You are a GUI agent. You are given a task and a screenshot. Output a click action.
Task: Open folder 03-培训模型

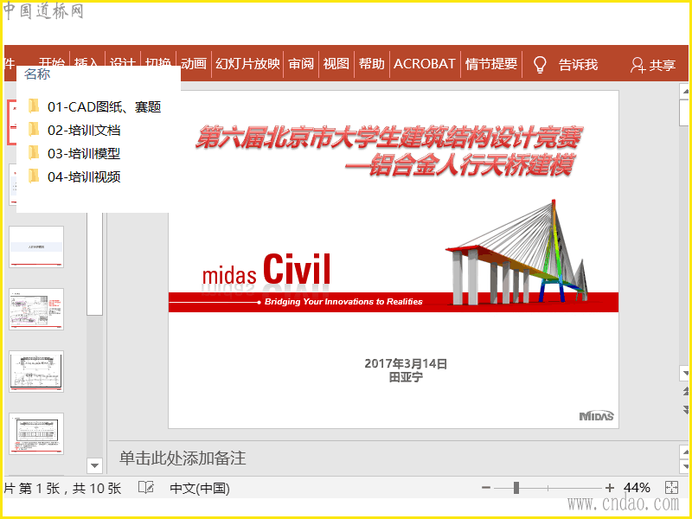(74, 154)
